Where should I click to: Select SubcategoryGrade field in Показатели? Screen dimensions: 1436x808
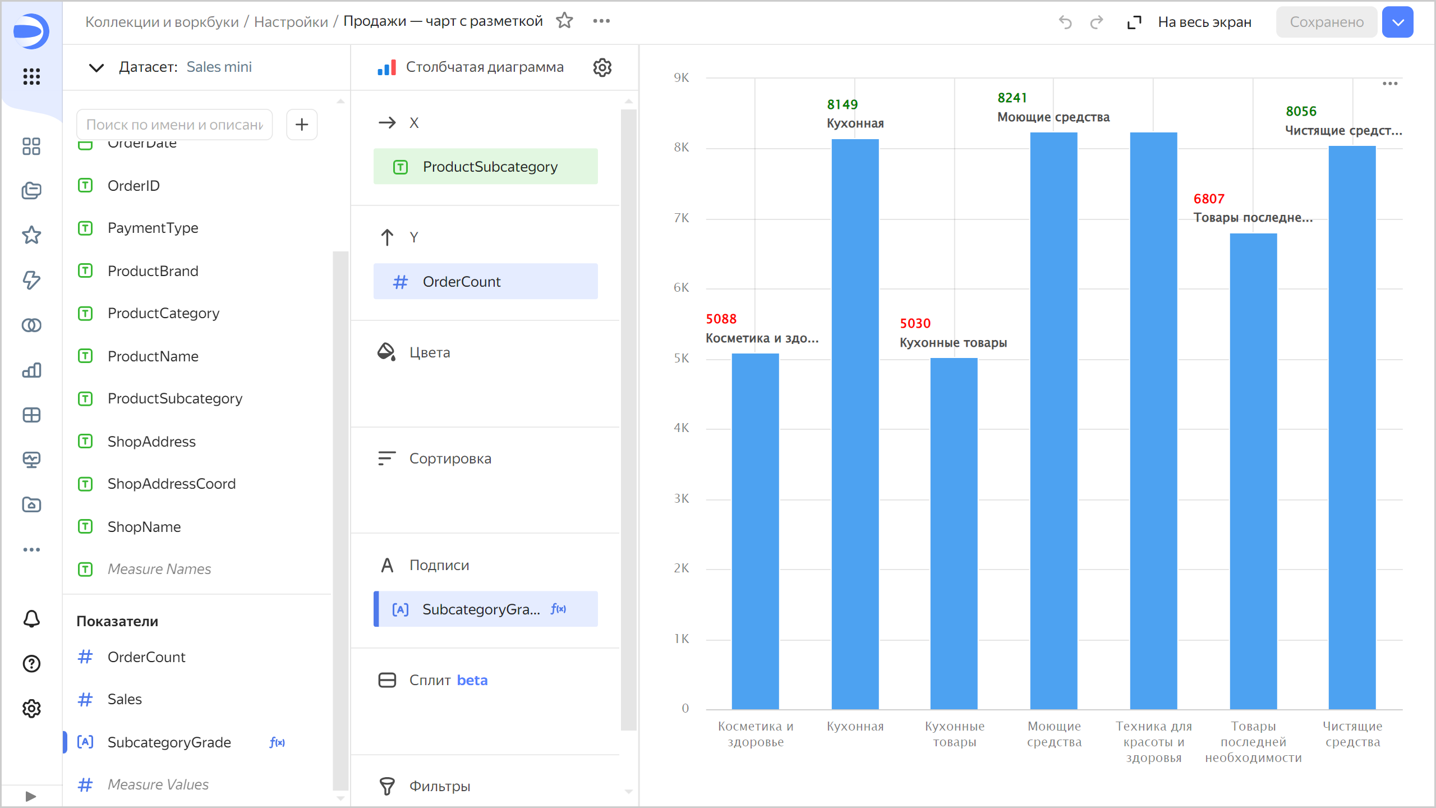coord(169,742)
